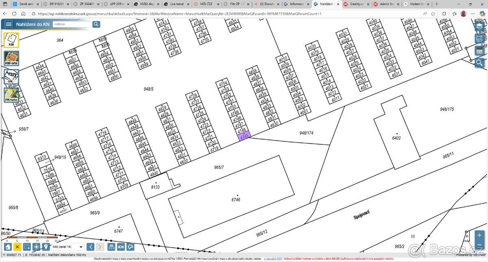Click the print map icon
The image size is (488, 262).
tap(480, 39)
